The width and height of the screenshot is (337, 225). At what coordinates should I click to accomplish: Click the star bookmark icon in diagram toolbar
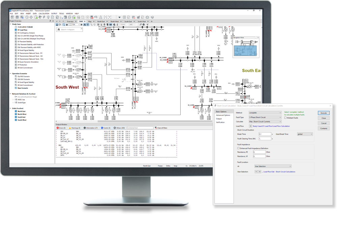click(82, 25)
